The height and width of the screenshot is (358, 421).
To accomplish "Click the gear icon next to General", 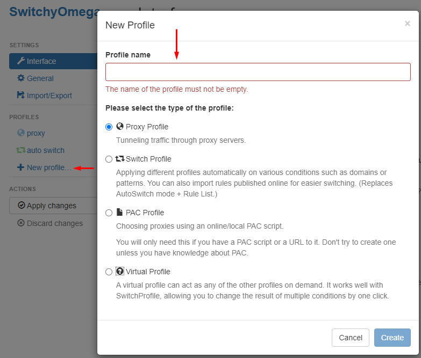I will tap(20, 78).
